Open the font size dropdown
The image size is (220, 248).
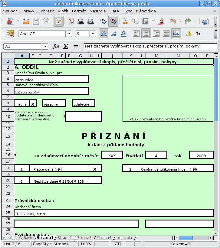coord(93,34)
